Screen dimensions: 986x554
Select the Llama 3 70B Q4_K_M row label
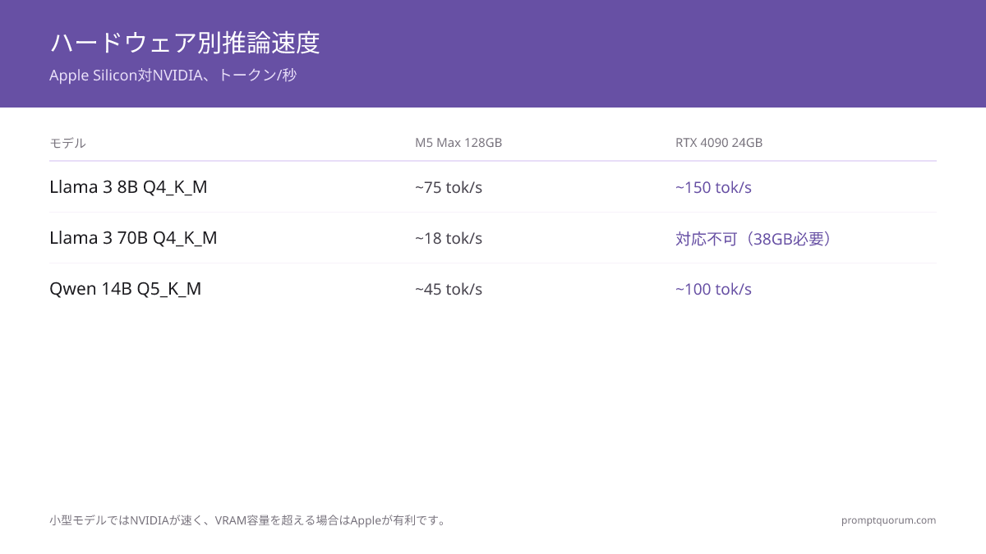click(x=133, y=238)
